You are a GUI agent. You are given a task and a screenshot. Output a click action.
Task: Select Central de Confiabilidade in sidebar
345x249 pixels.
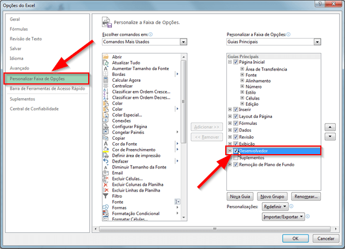point(34,109)
